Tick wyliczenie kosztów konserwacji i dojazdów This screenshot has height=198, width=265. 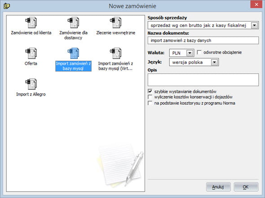[x=150, y=97]
